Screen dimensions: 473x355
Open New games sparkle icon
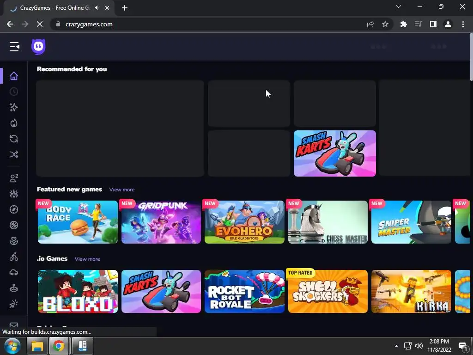(x=14, y=107)
